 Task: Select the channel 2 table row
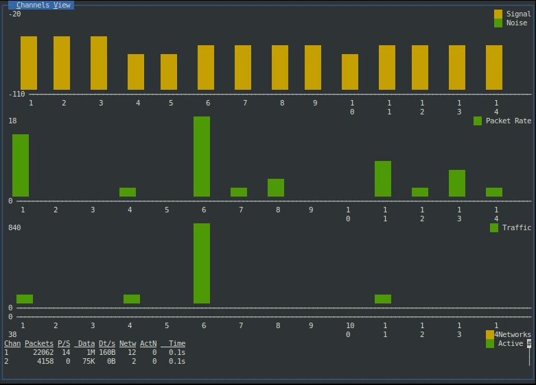pos(95,361)
